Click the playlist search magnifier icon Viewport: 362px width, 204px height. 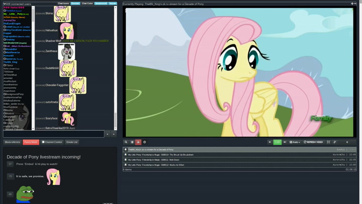point(126,142)
